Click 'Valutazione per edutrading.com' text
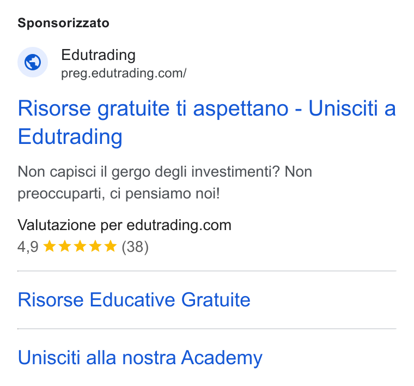The width and height of the screenshot is (414, 386). pos(124,225)
